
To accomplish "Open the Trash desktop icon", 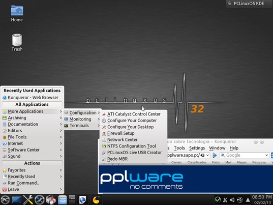I will [x=17, y=43].
